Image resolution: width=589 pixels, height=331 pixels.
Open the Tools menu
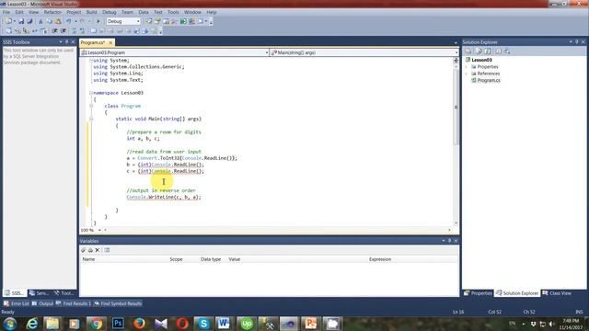click(x=173, y=12)
